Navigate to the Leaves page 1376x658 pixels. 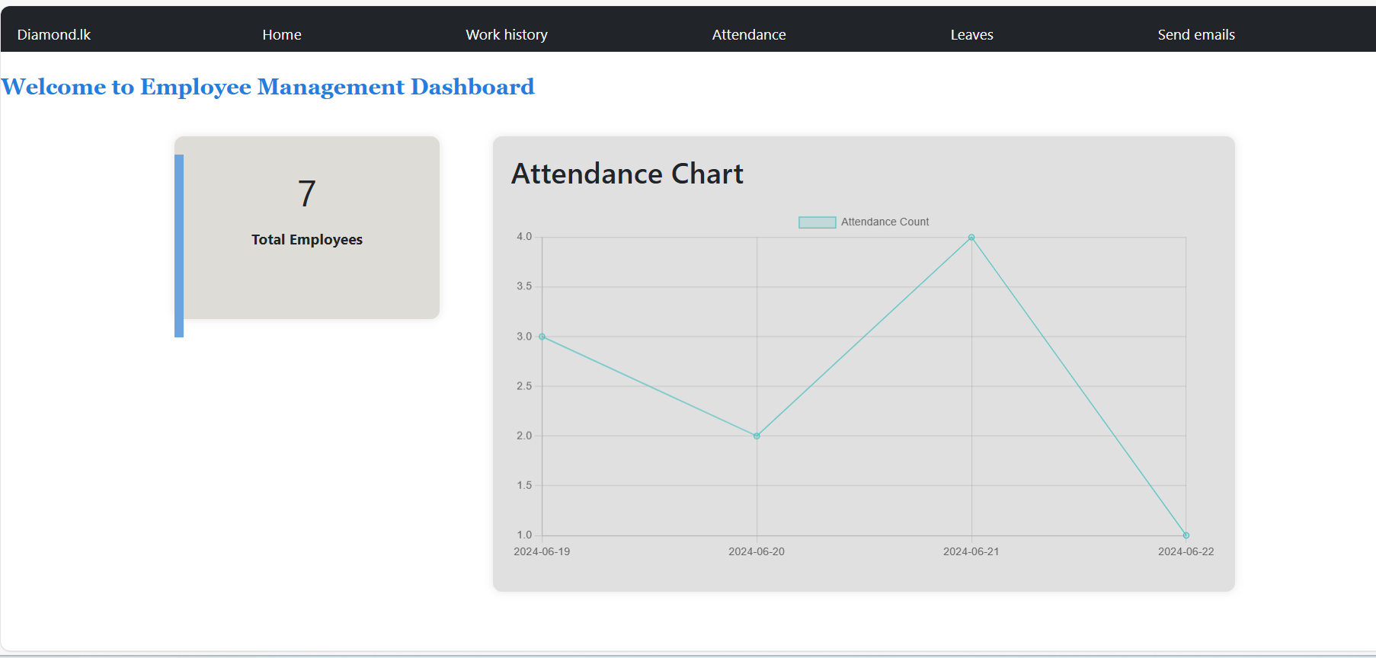click(971, 35)
